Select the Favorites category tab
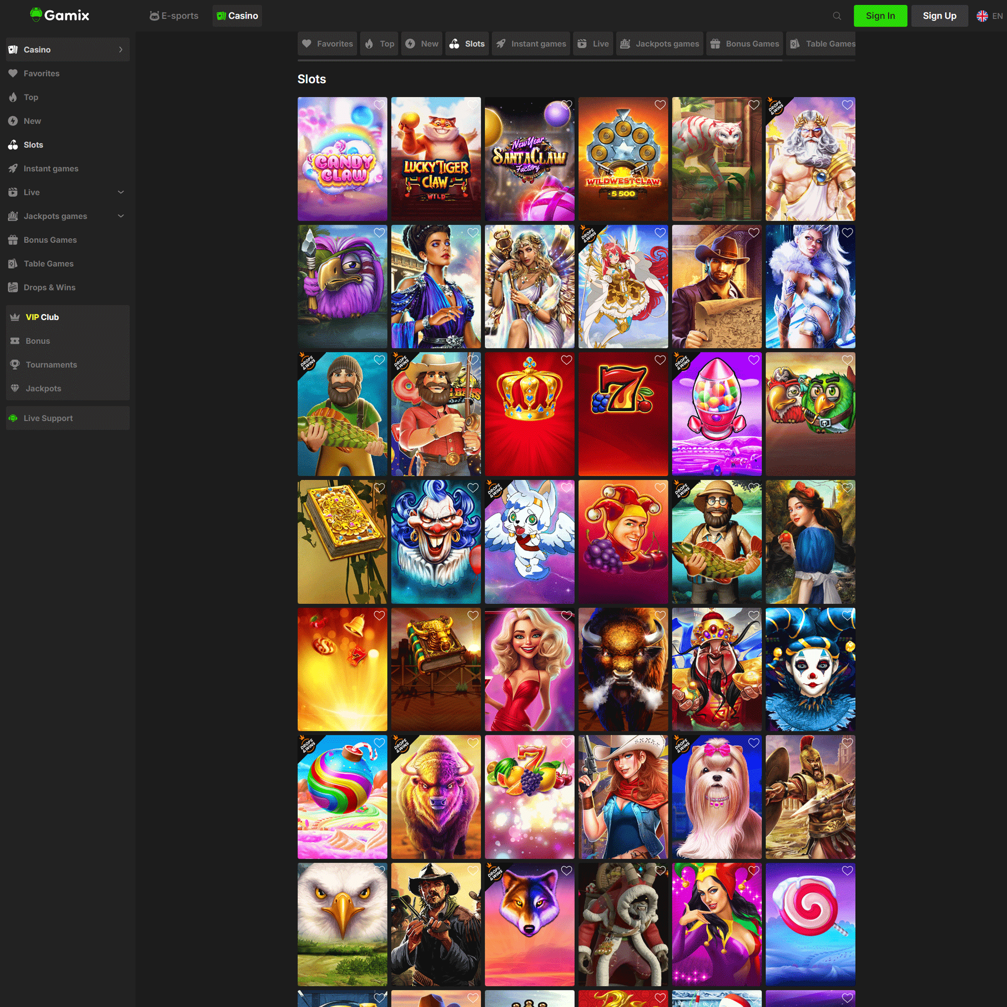 tap(327, 44)
